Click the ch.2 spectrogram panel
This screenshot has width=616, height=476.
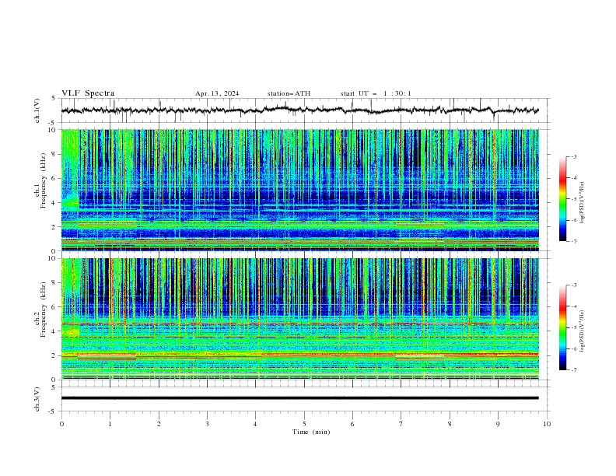(x=299, y=319)
